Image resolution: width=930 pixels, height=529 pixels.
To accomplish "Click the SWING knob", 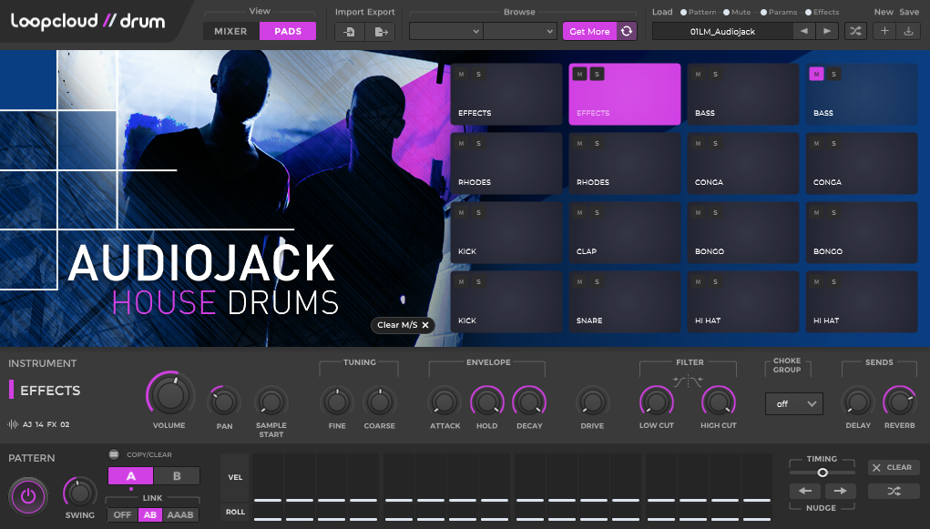I will point(80,493).
